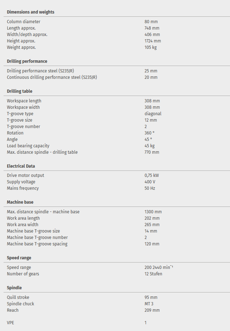Click the Drilling table section heading
This screenshot has width=230, height=331.
click(20, 91)
